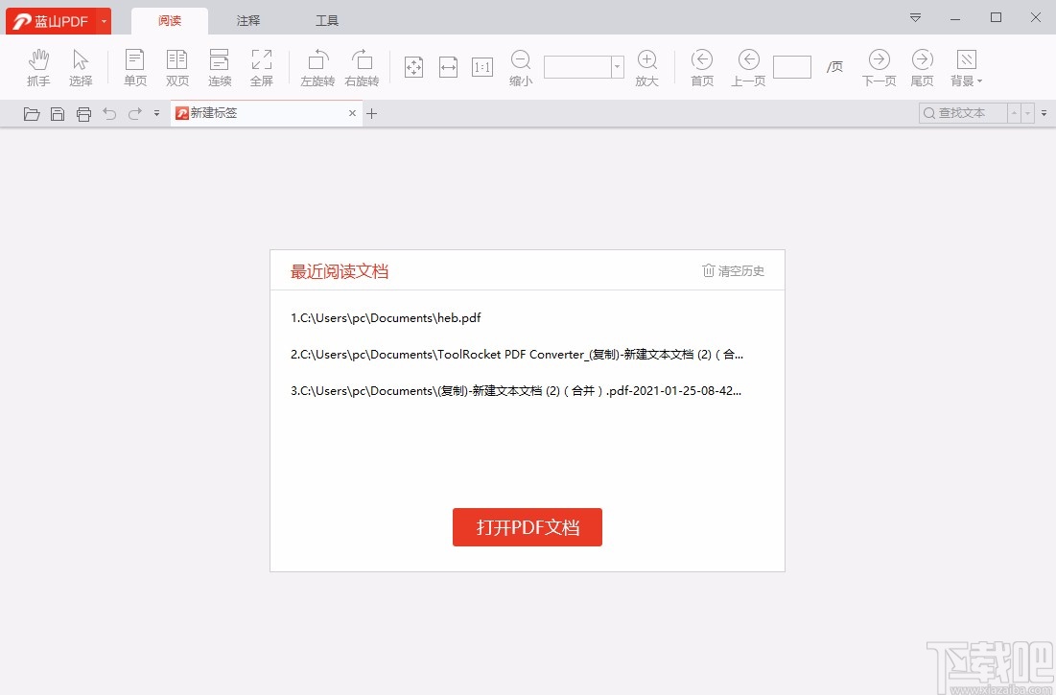
Task: Rotate the page right (右旋转)
Action: pos(363,66)
